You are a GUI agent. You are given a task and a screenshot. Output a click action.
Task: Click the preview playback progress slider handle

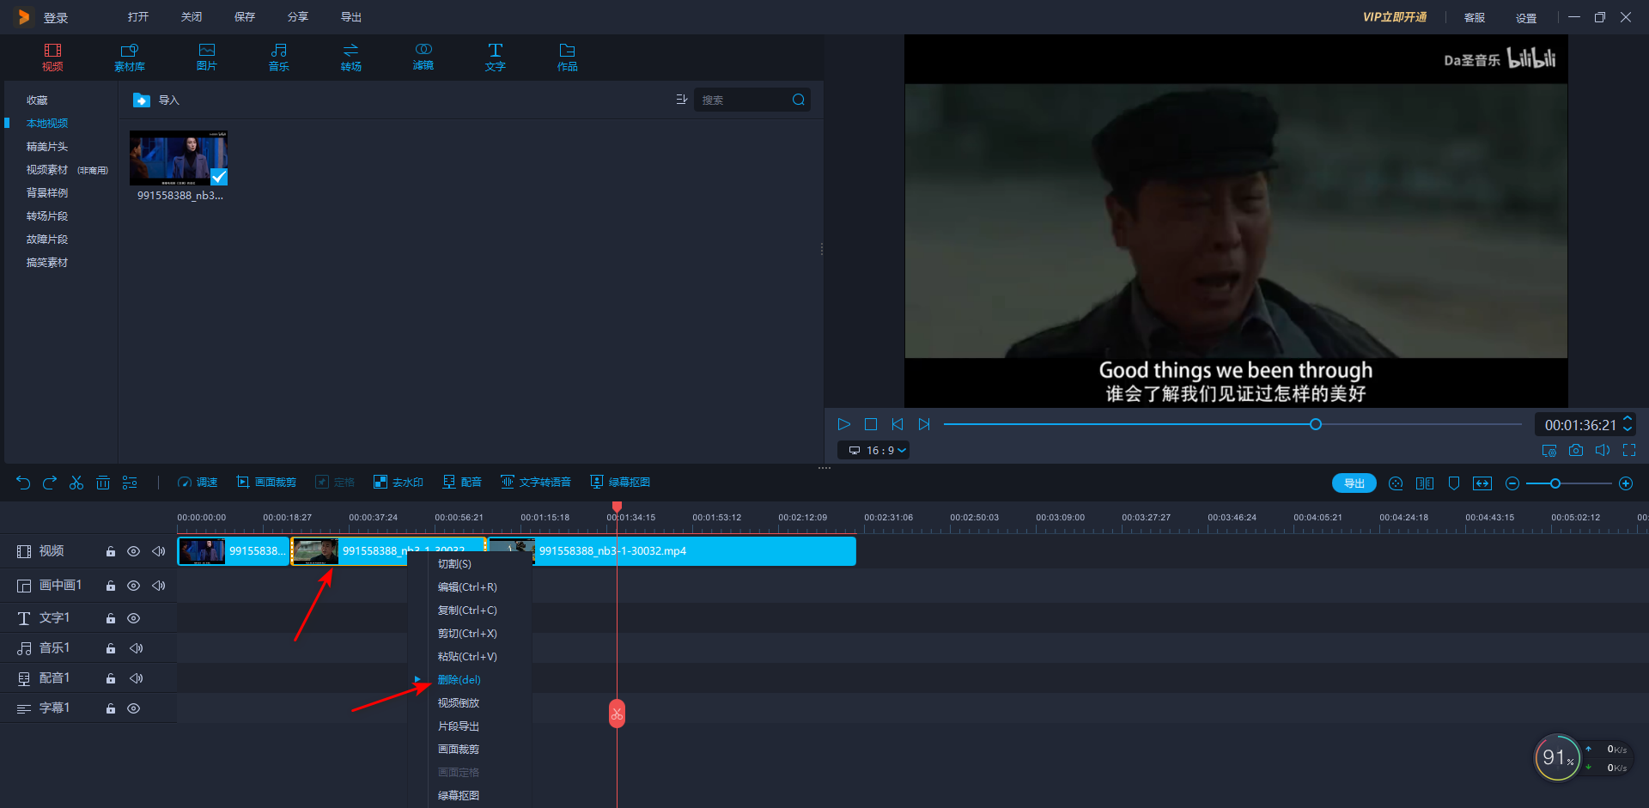(x=1315, y=424)
